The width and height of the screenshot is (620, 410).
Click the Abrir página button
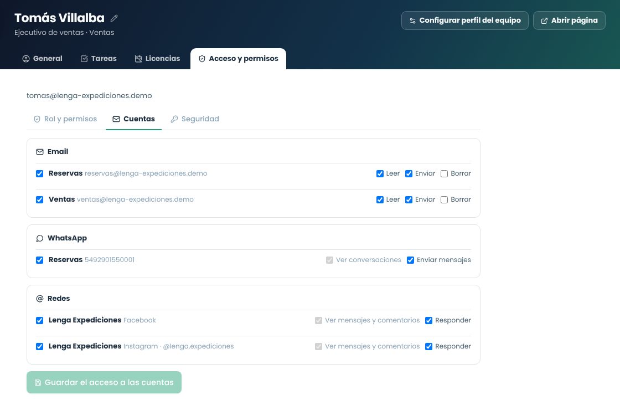tap(569, 20)
